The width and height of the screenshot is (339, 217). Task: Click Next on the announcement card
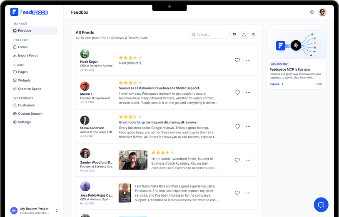coord(319,84)
